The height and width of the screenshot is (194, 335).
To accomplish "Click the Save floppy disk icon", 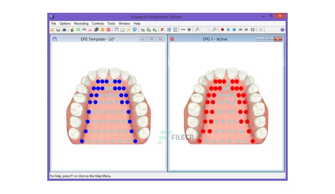I will click(x=58, y=30).
